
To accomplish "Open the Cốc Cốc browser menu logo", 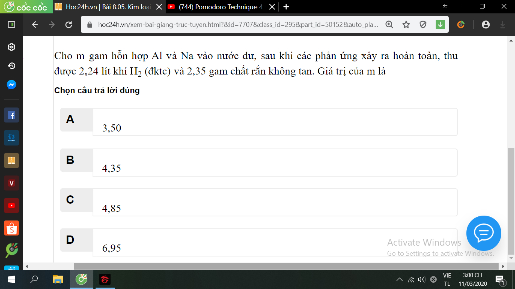I will point(26,7).
